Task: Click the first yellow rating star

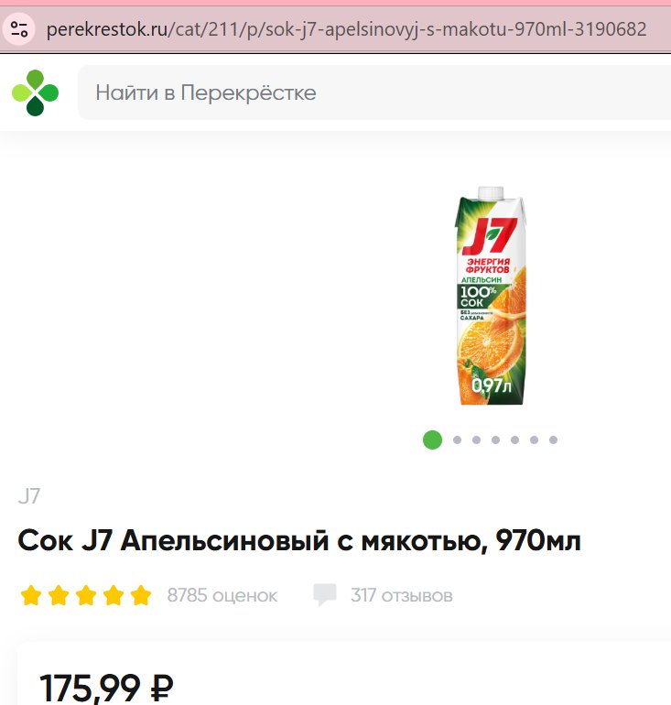Action: pyautogui.click(x=31, y=595)
